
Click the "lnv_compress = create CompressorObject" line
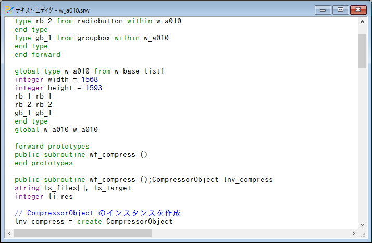[x=93, y=222]
